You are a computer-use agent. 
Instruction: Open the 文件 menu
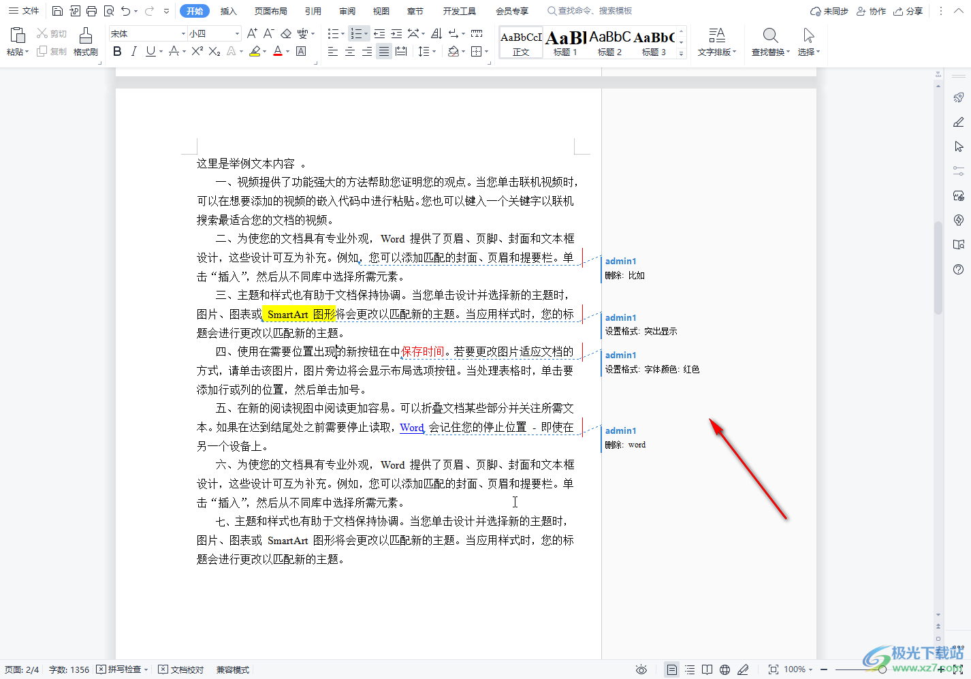point(24,11)
